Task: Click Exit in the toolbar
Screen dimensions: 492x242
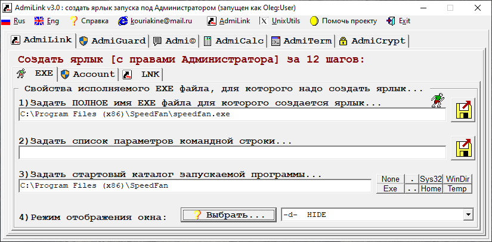Action: (399, 21)
